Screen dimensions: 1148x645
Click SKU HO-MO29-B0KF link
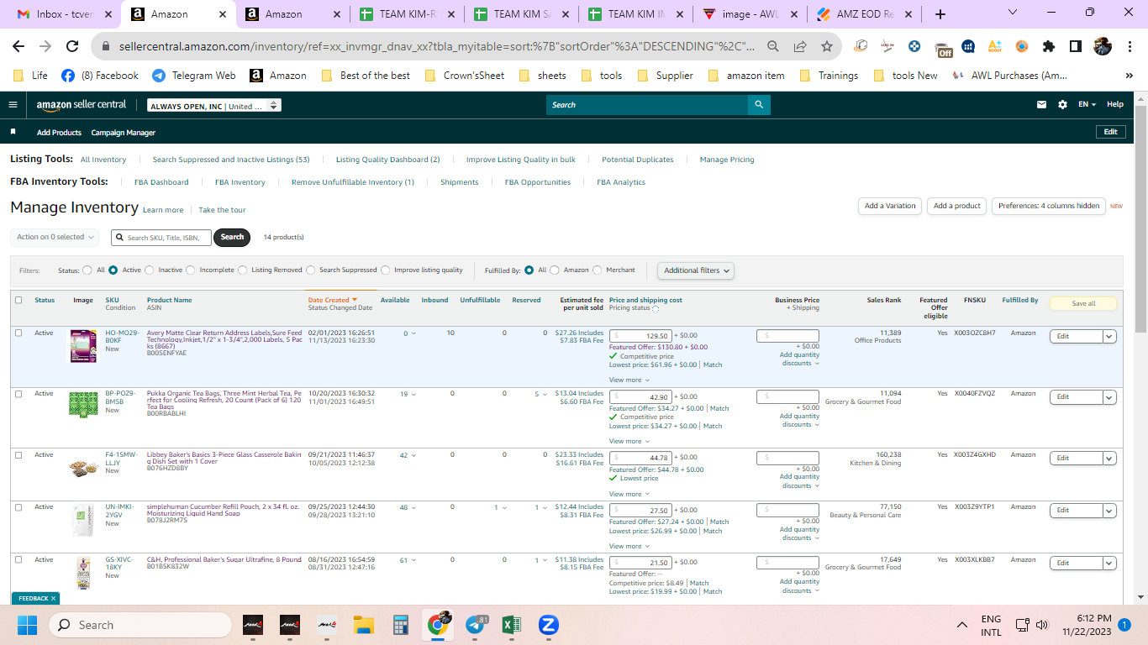[x=122, y=337]
